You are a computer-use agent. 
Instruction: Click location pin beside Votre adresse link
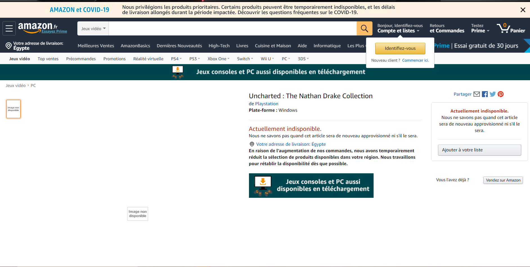pos(252,144)
